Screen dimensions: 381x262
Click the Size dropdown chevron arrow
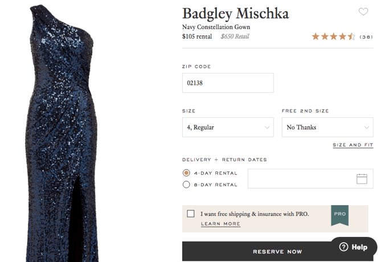click(267, 128)
